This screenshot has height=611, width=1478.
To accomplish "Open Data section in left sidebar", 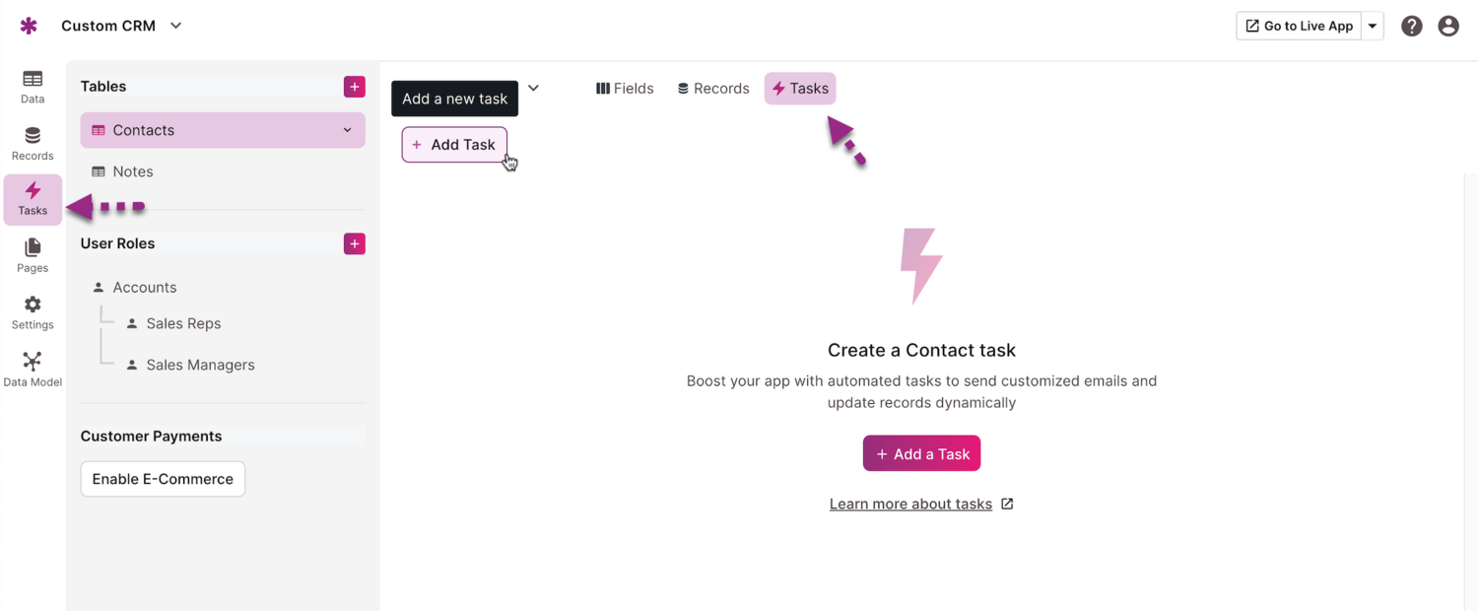I will [x=33, y=87].
